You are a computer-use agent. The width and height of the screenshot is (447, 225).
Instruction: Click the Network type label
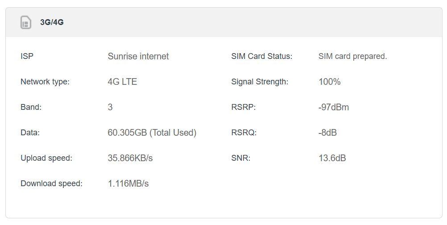pyautogui.click(x=45, y=82)
